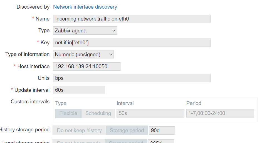Screen dimensions: 262x143
Task: Select Do not keep history option
Action: 79,131
